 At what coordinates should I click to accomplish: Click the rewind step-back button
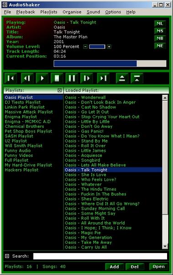(x=27, y=78)
